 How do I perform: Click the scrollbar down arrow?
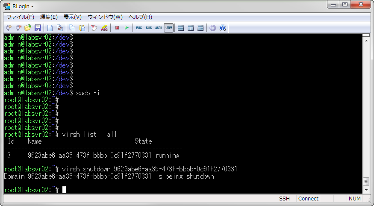[x=366, y=190]
